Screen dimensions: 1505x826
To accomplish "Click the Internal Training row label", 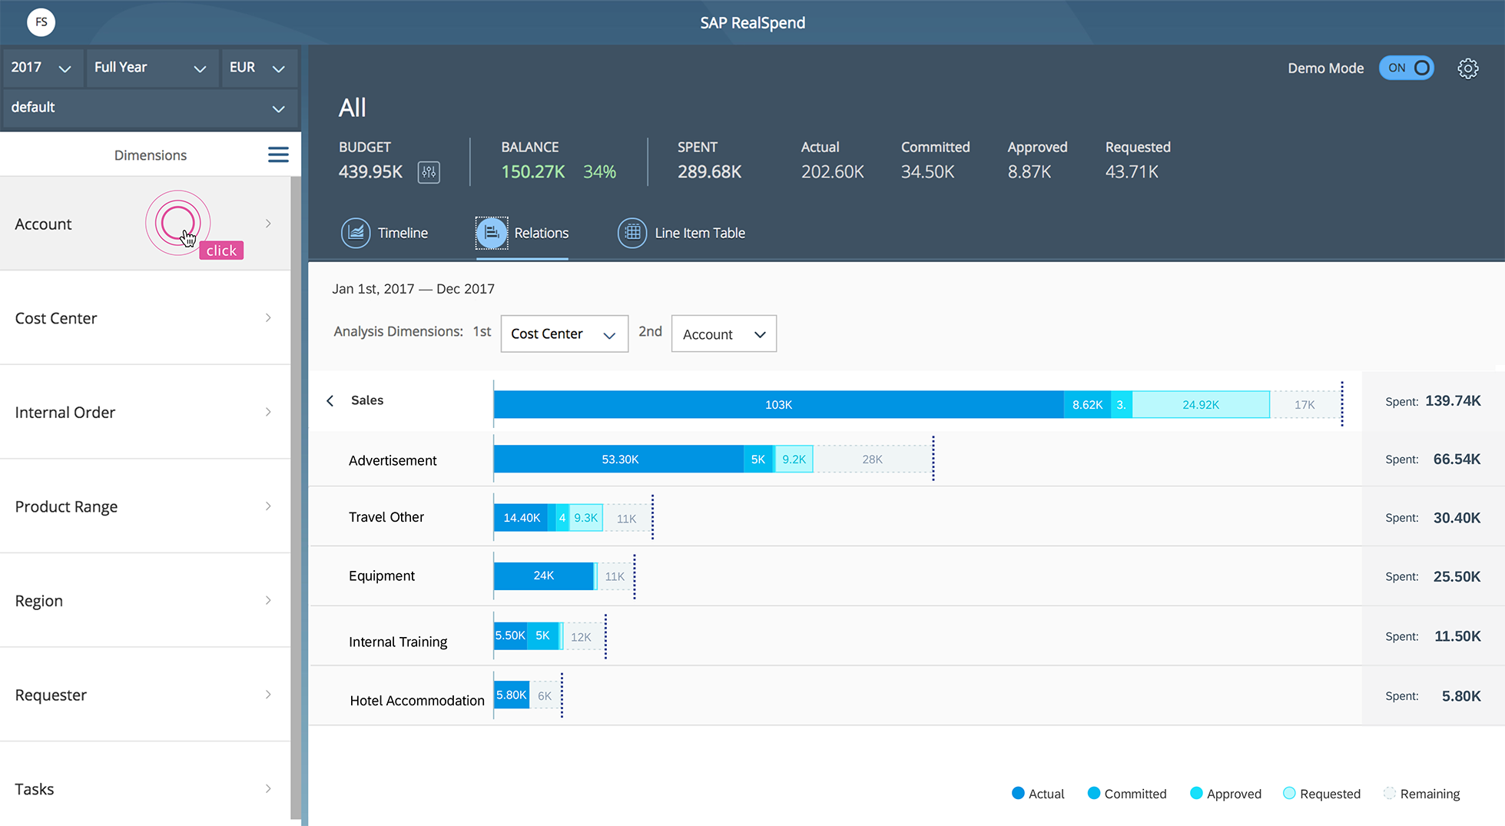I will 398,642.
